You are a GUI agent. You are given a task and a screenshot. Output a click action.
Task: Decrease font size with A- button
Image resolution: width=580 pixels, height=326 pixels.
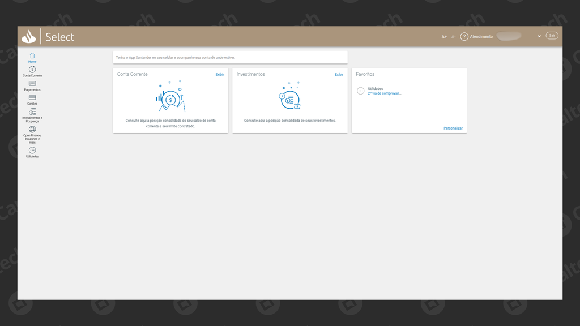click(x=453, y=37)
